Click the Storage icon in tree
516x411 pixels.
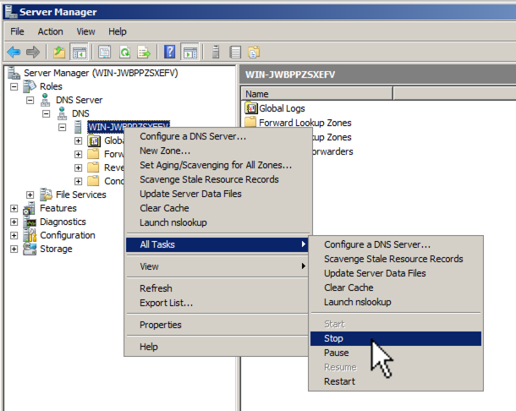click(x=30, y=249)
